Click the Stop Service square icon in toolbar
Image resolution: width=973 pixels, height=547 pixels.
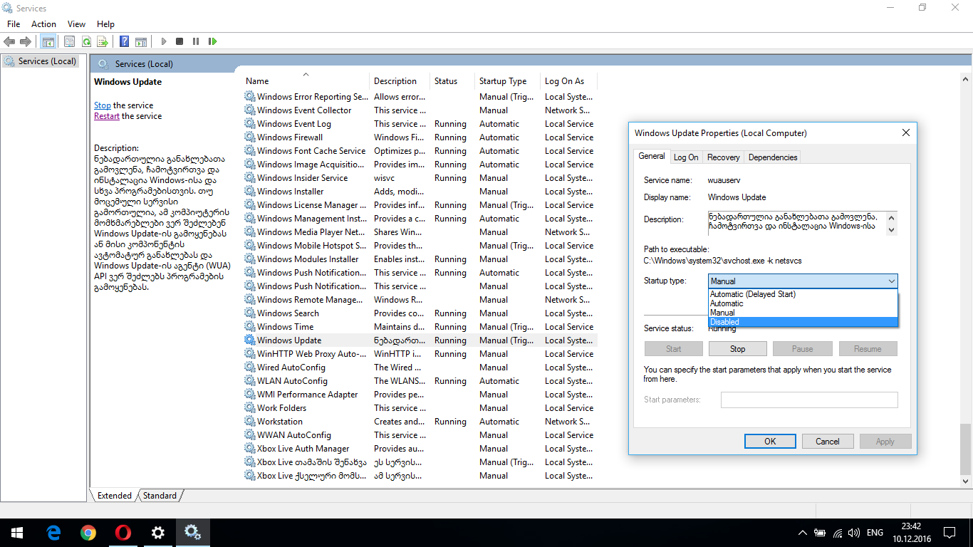179,42
